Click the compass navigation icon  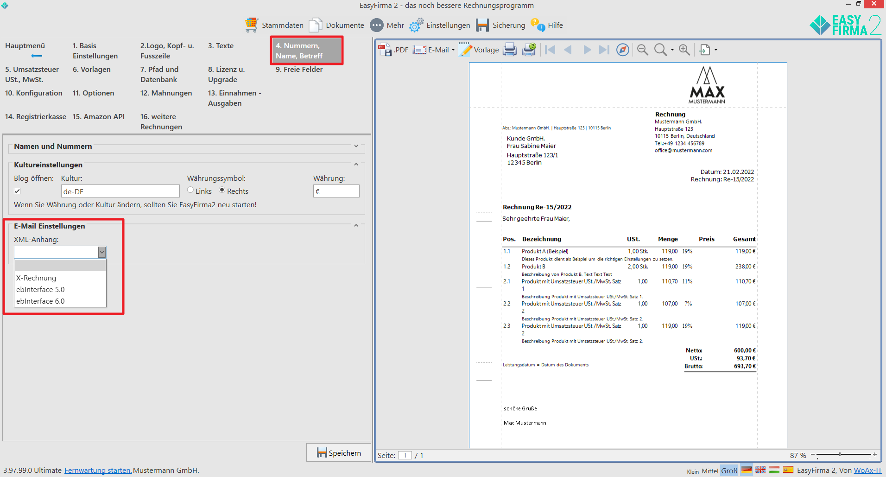pos(623,50)
